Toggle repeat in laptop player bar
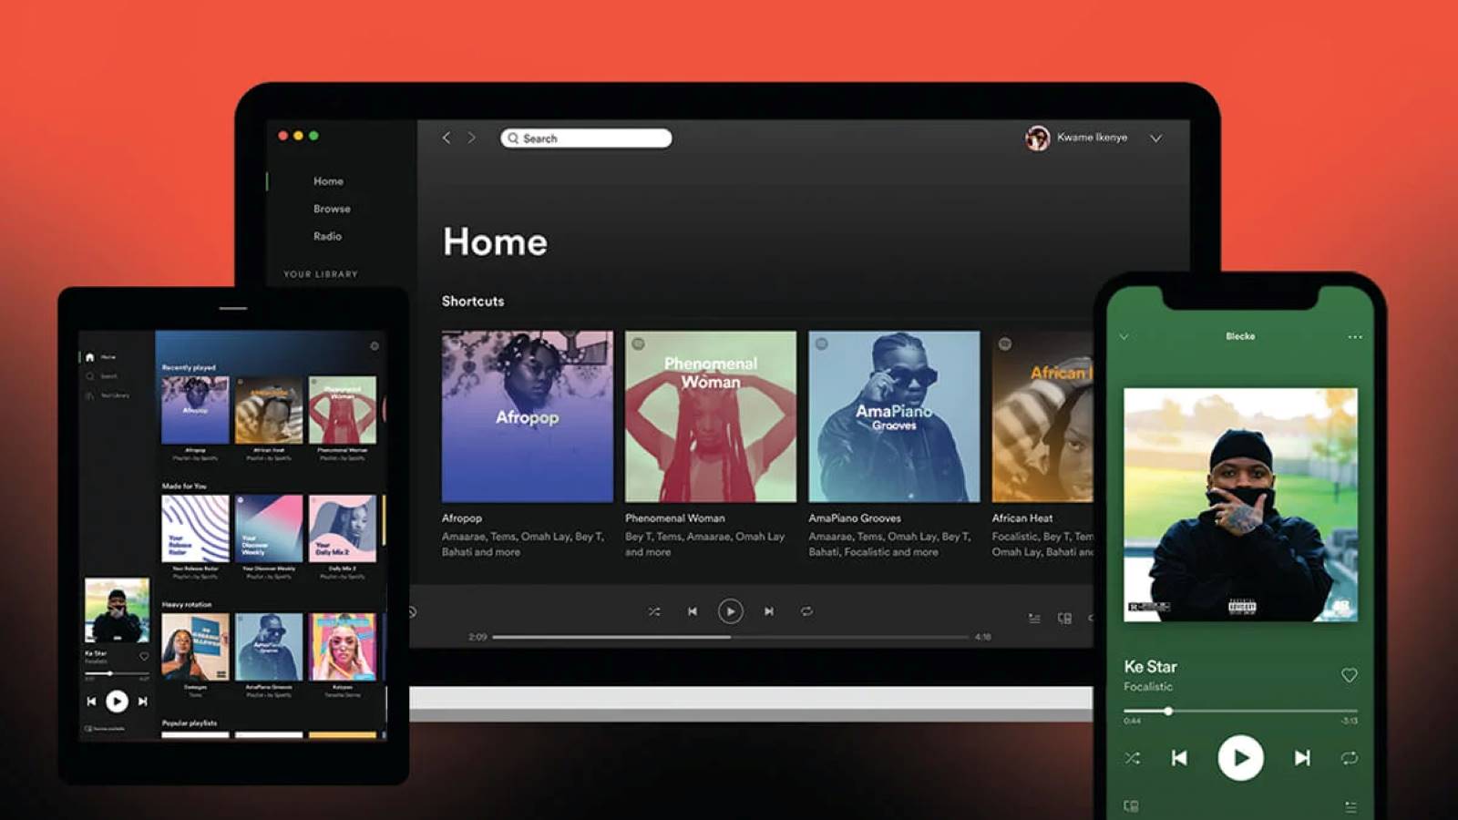1458x820 pixels. [x=806, y=611]
